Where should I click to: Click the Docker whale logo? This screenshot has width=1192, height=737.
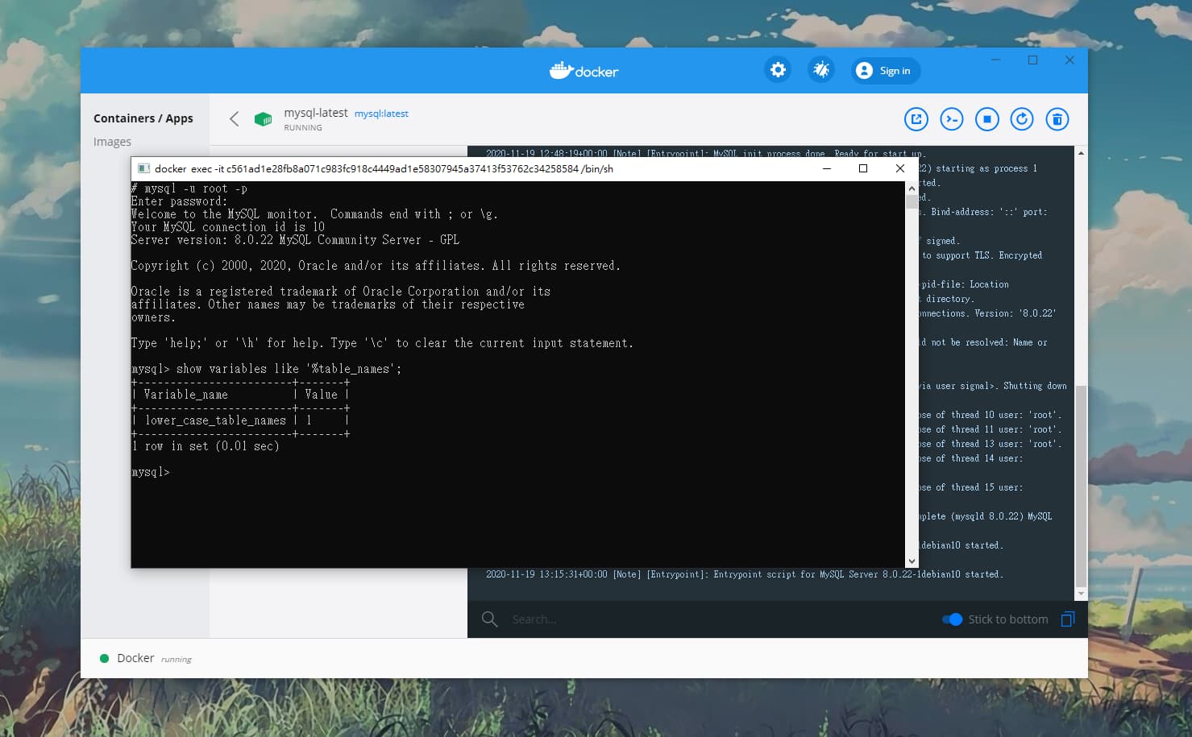click(x=584, y=71)
